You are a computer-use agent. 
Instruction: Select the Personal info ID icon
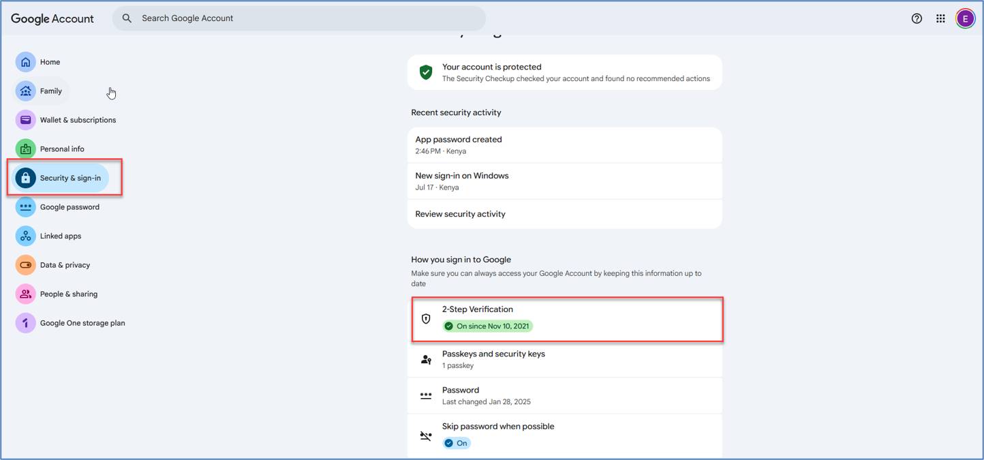point(25,149)
